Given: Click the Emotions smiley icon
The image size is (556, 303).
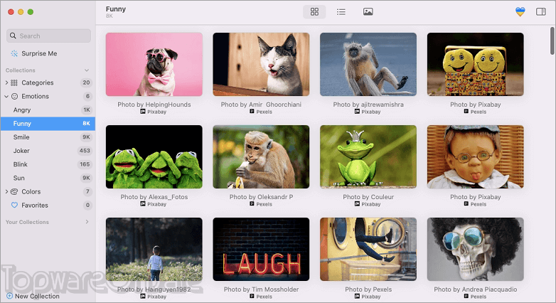Looking at the screenshot, I should [14, 96].
